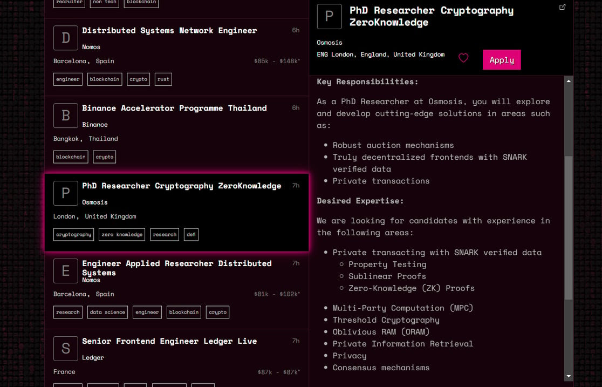Screen dimensions: 602x387
Task: Click the Osmosis 'P' logo in job list
Action: (x=66, y=193)
